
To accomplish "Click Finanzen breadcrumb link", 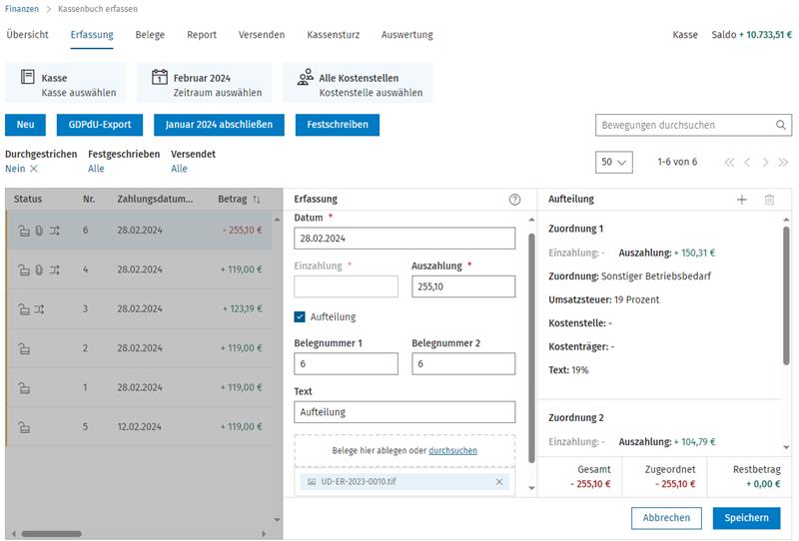I will [22, 9].
